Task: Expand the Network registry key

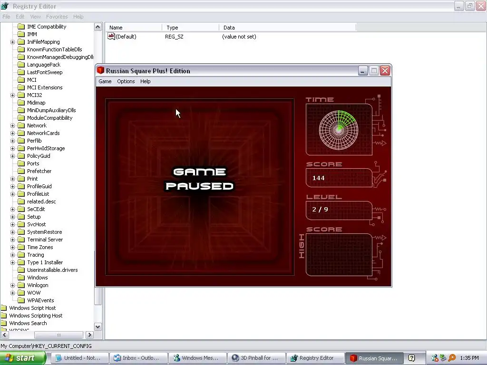Action: pyautogui.click(x=12, y=125)
